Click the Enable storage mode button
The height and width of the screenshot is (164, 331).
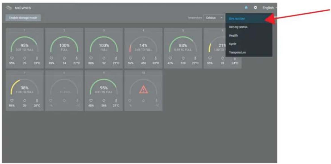(x=23, y=18)
